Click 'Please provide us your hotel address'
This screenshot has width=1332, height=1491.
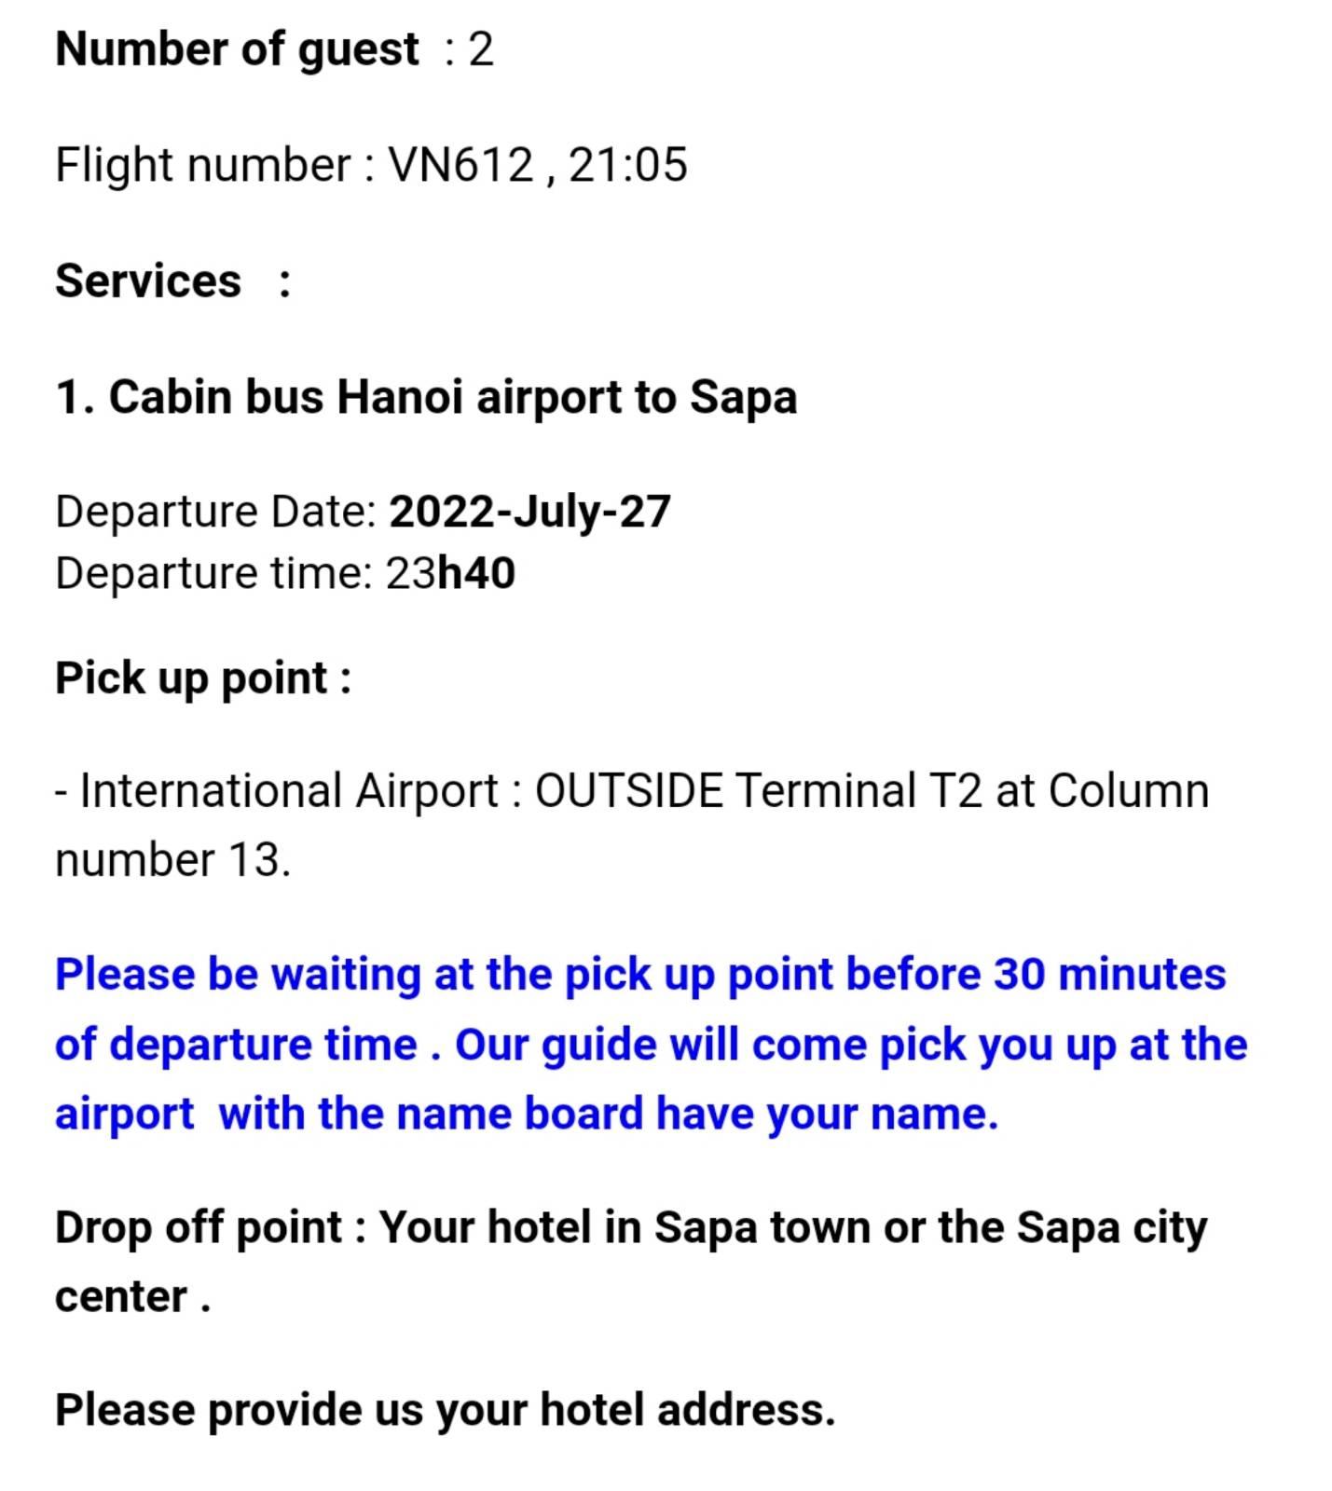(x=446, y=1410)
